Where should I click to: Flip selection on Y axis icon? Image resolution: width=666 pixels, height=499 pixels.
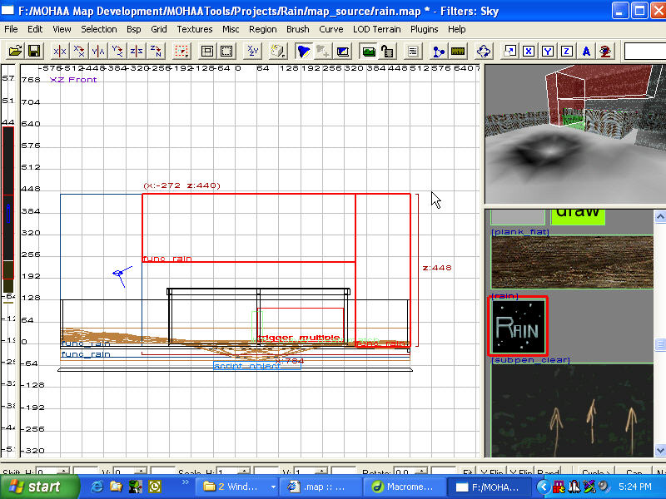[x=98, y=51]
